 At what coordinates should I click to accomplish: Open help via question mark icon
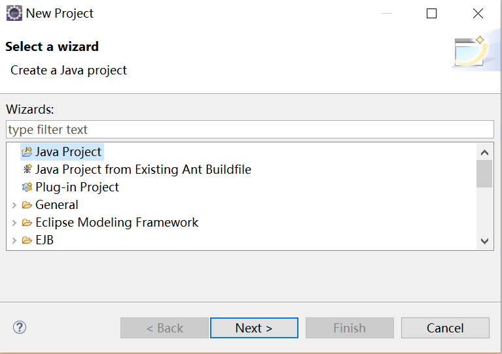[20, 327]
